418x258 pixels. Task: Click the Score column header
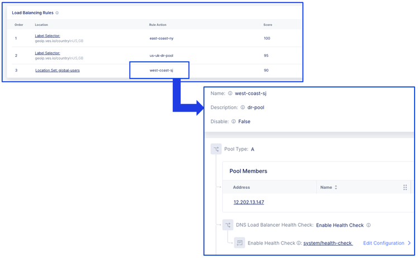click(268, 25)
